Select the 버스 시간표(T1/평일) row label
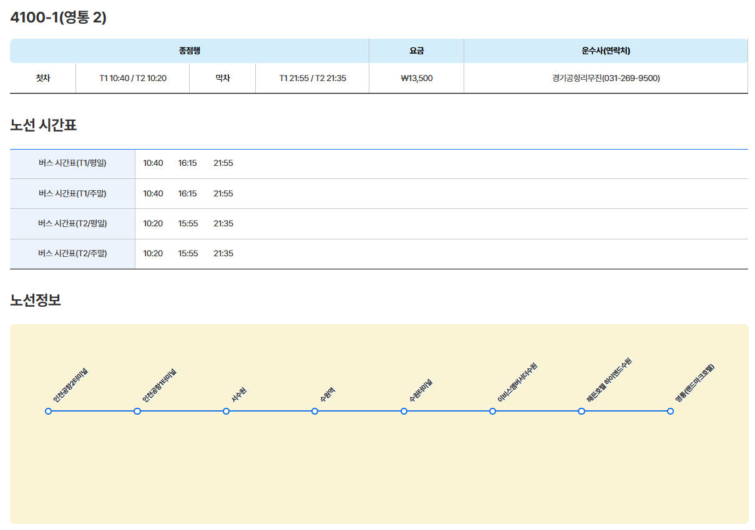Screen dimensions: 755x530 pos(72,163)
